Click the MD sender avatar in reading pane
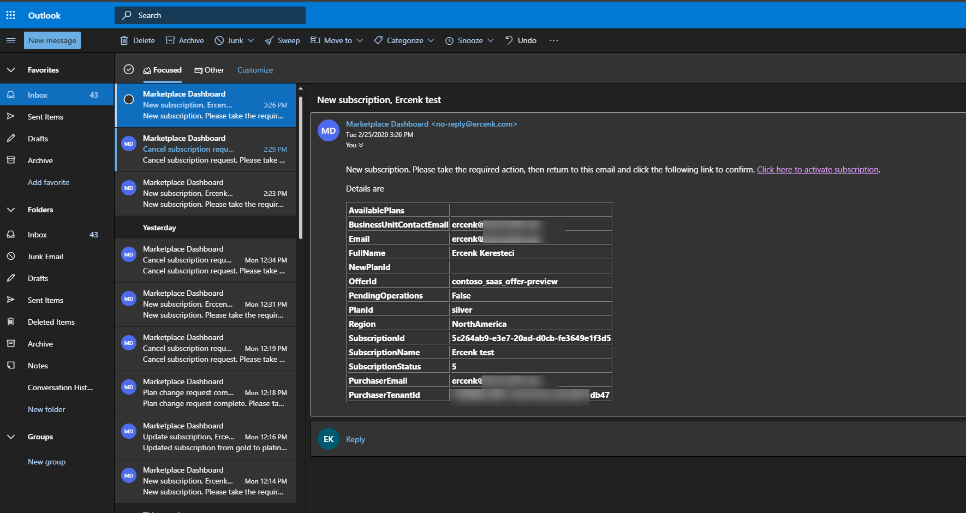The height and width of the screenshot is (513, 966). point(329,130)
